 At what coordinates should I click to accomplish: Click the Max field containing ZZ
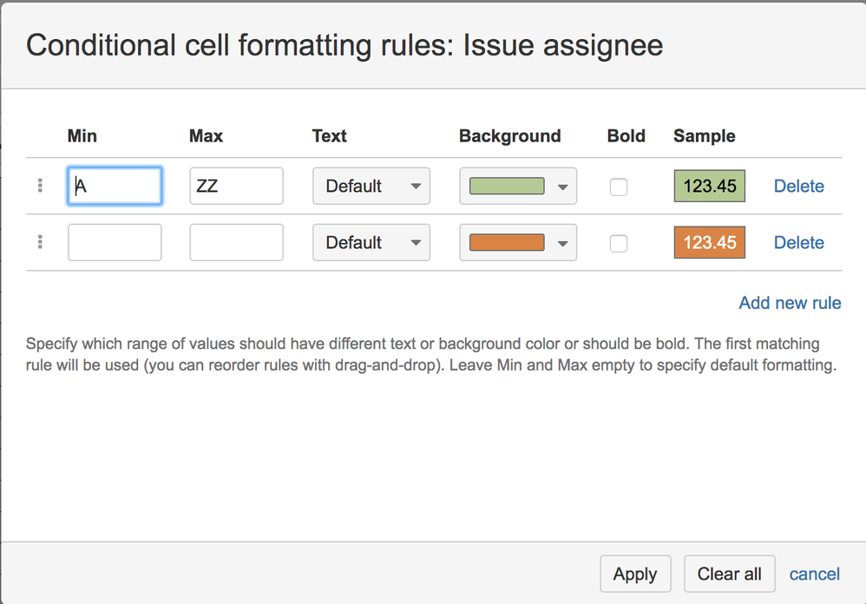236,186
